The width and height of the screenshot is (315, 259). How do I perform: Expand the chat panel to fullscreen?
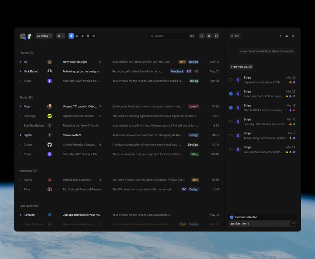click(x=293, y=36)
